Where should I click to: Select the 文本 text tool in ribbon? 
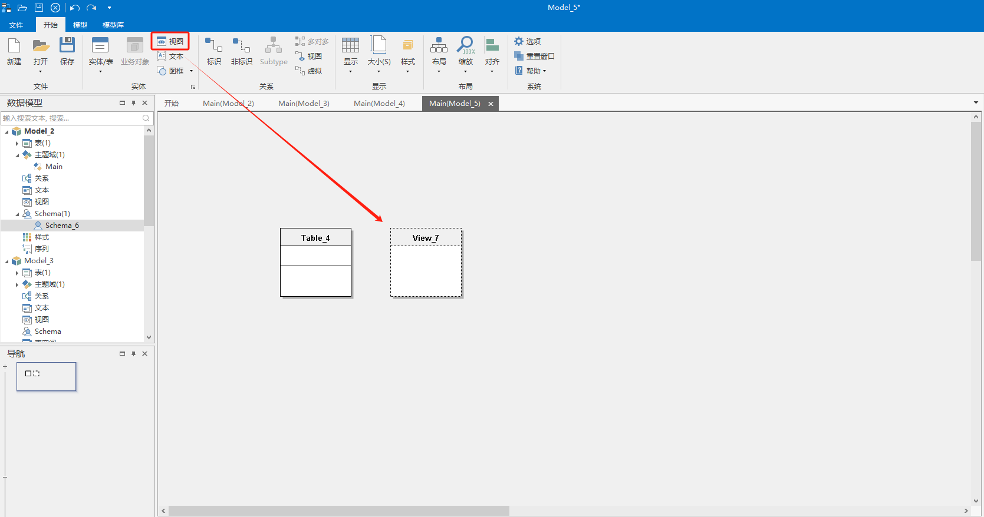(170, 56)
